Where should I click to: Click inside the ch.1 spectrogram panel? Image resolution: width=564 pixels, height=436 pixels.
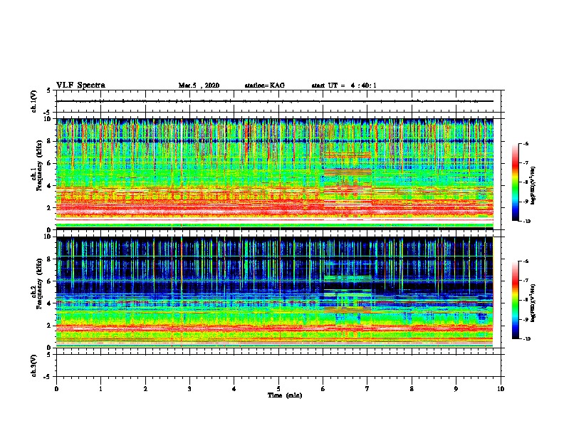[275, 174]
